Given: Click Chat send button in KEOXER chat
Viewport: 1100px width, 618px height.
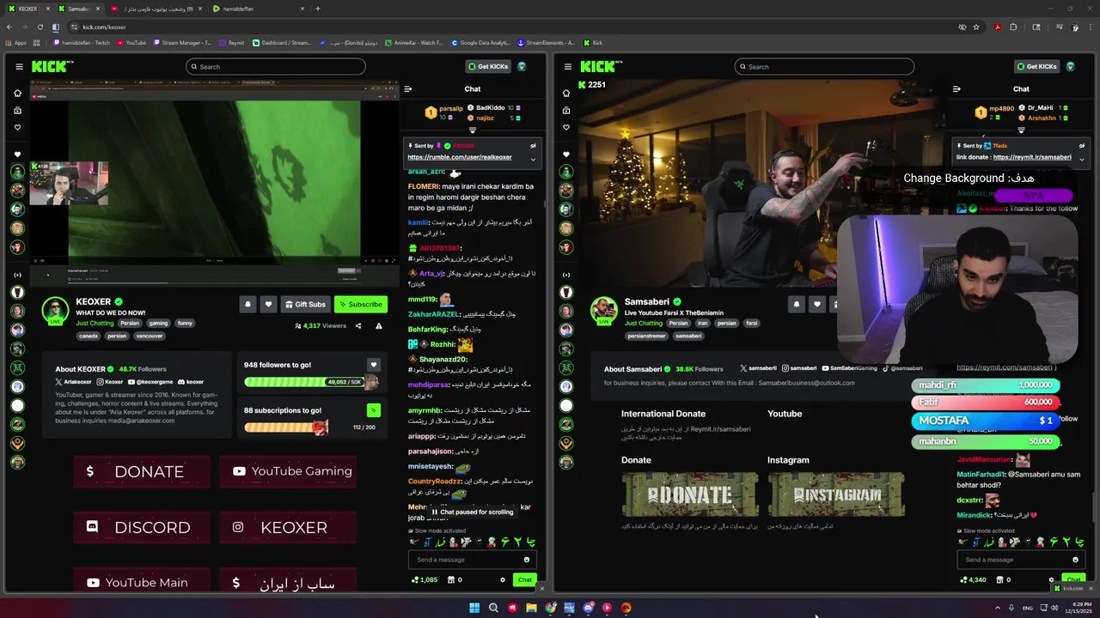Looking at the screenshot, I should (x=524, y=579).
